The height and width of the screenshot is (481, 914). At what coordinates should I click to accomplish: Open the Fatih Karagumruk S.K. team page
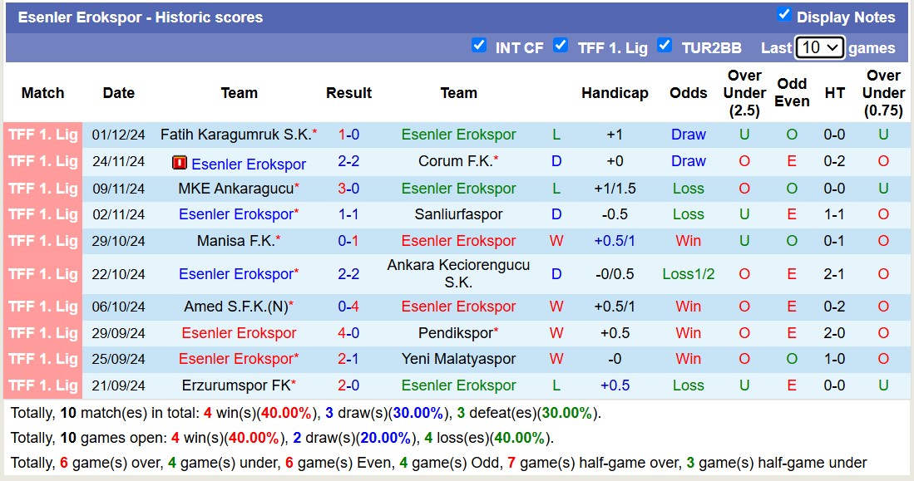239,134
